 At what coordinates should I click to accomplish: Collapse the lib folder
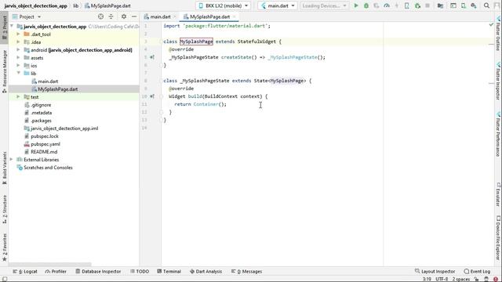[18, 73]
